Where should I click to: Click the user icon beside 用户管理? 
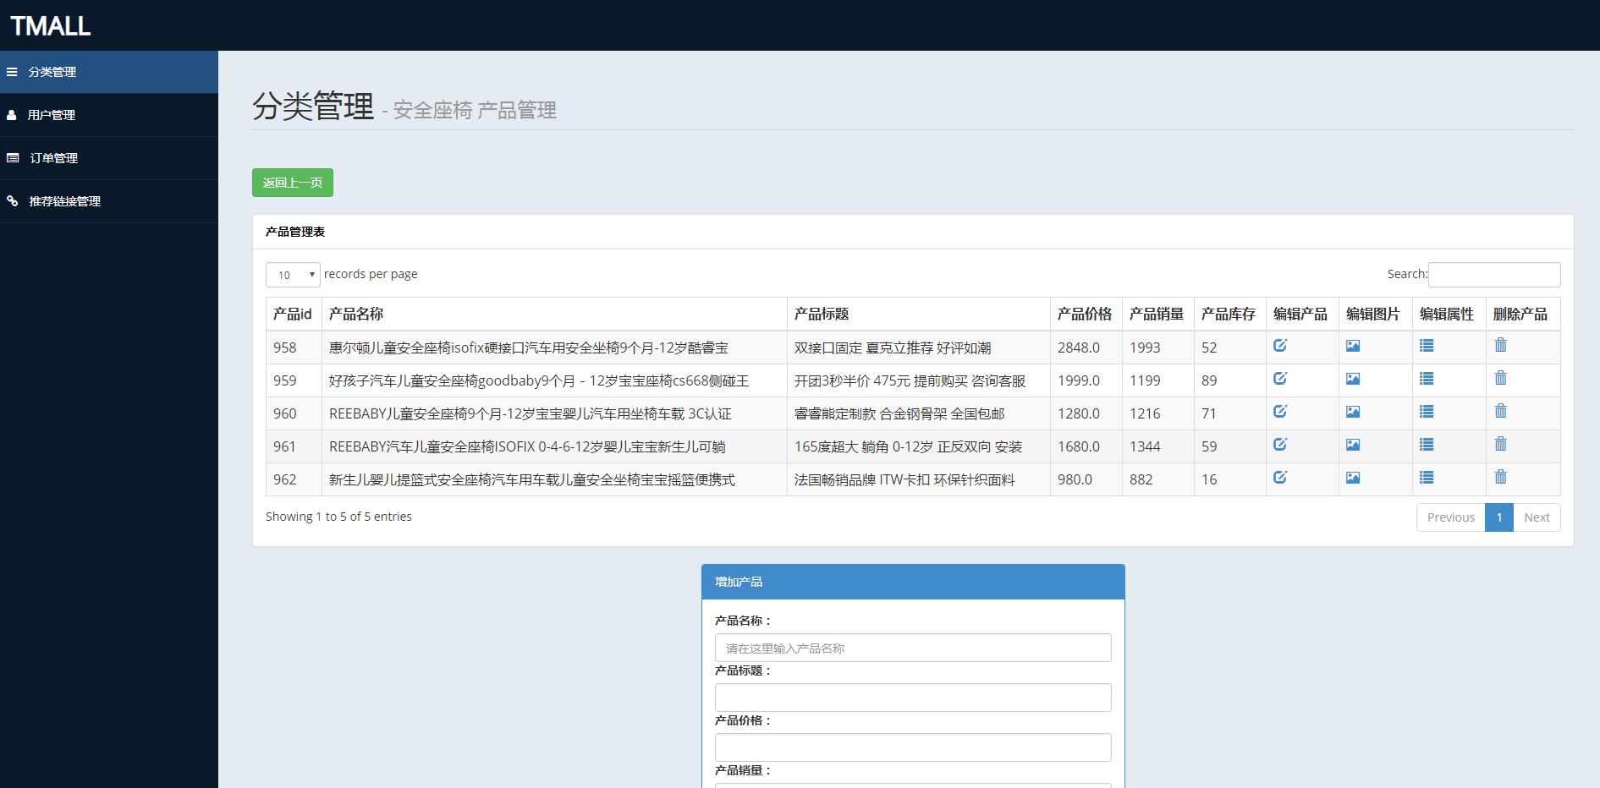[12, 115]
